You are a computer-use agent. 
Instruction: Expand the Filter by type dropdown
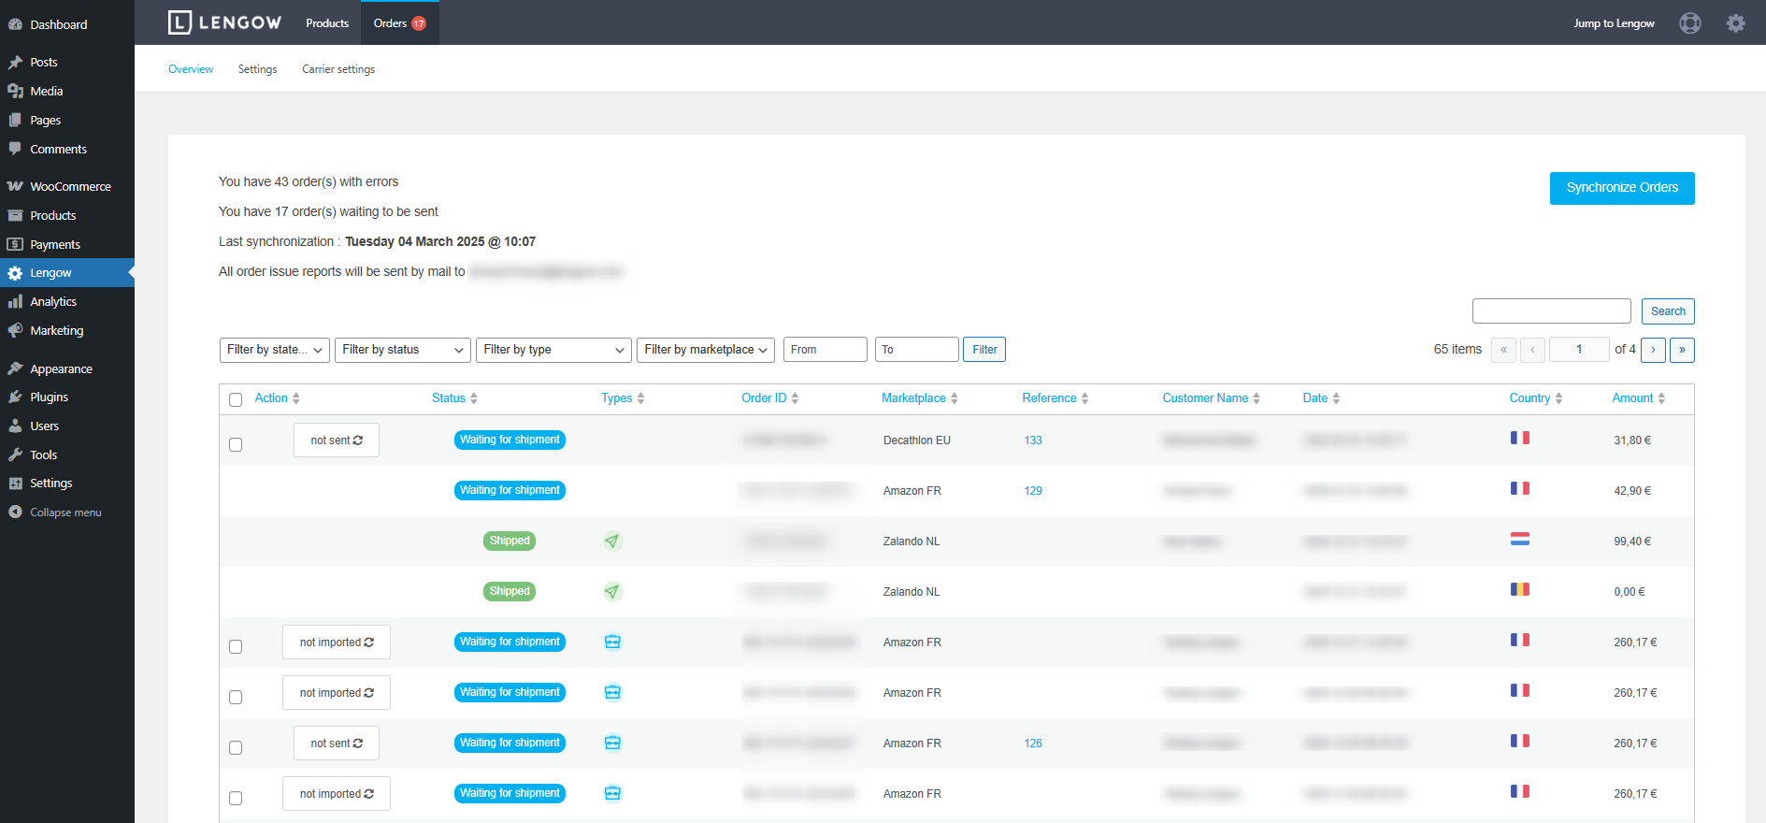[x=553, y=350]
